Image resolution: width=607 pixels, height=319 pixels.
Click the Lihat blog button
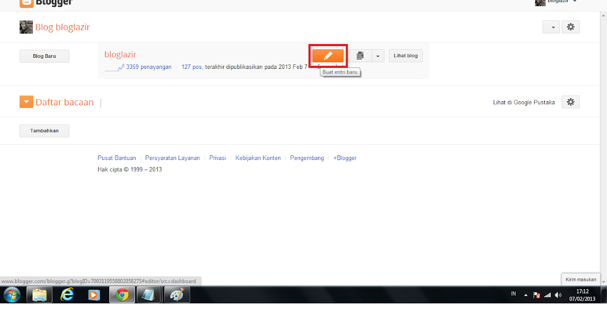pos(406,56)
